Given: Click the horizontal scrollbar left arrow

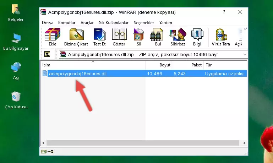Looking at the screenshot, I should 43,143.
